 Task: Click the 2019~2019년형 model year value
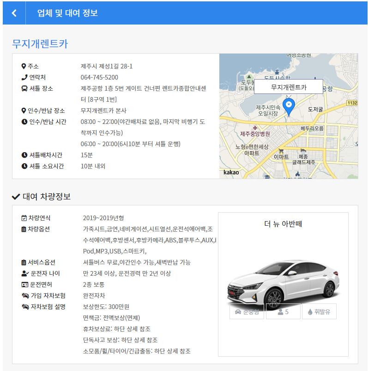pos(103,218)
